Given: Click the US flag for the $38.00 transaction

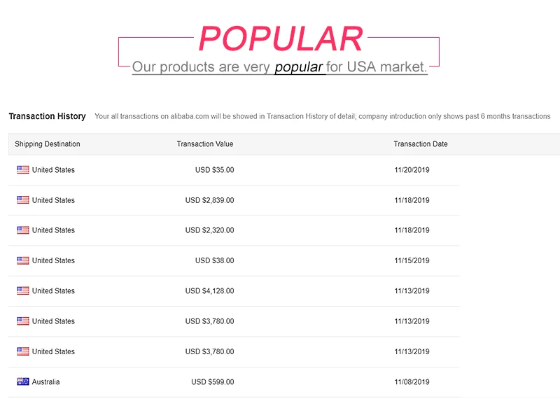Looking at the screenshot, I should pos(23,260).
